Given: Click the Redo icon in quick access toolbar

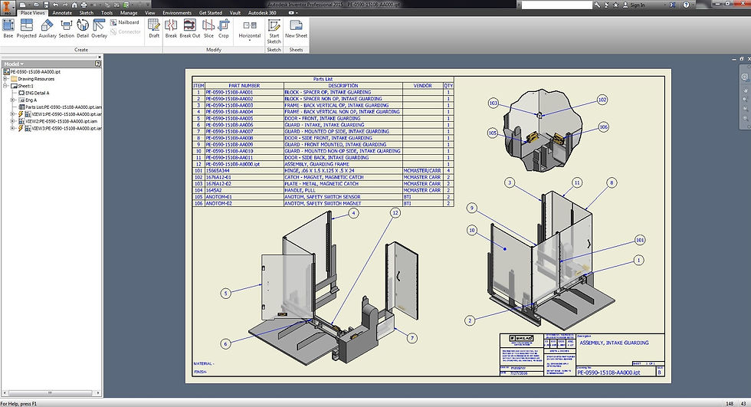Looking at the screenshot, I should click(65, 5).
